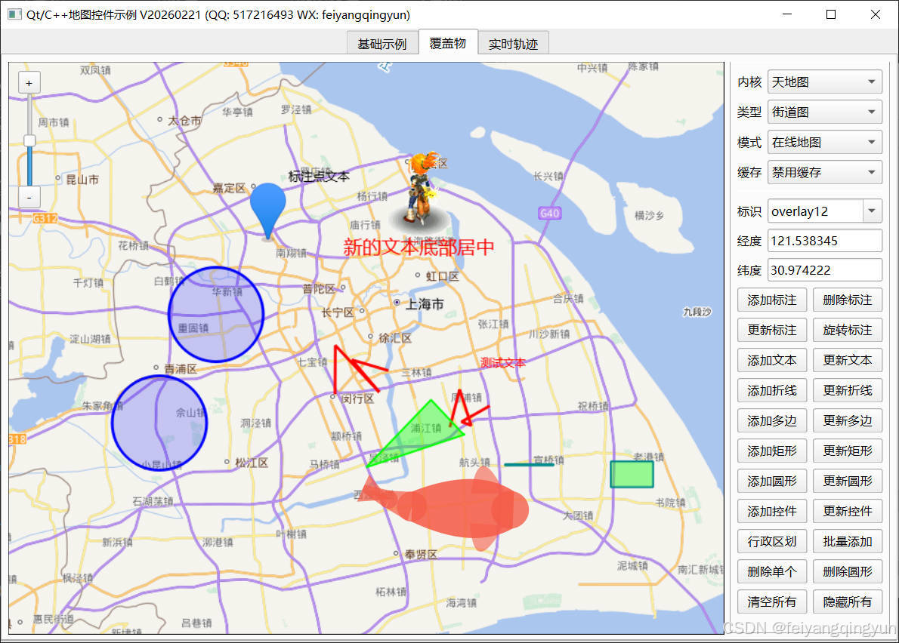Open the 类型 dropdown showing 街道图

(824, 112)
